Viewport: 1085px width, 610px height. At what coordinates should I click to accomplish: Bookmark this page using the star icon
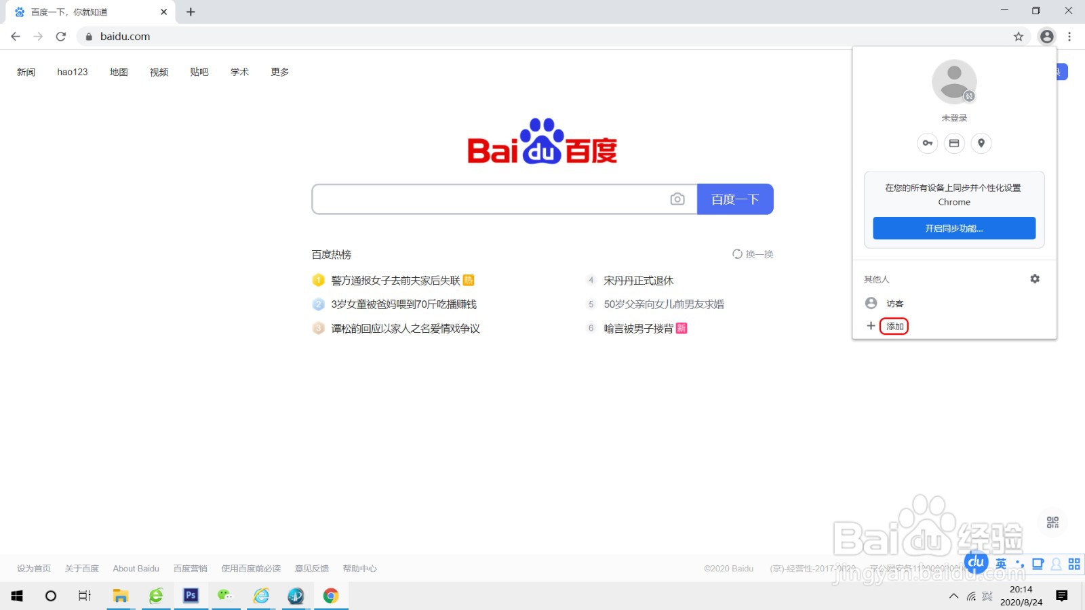(1019, 37)
